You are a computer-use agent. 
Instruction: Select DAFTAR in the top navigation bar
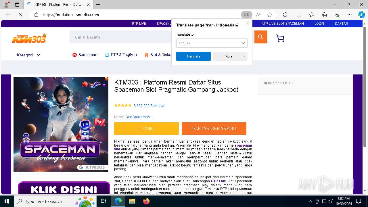pyautogui.click(x=341, y=24)
